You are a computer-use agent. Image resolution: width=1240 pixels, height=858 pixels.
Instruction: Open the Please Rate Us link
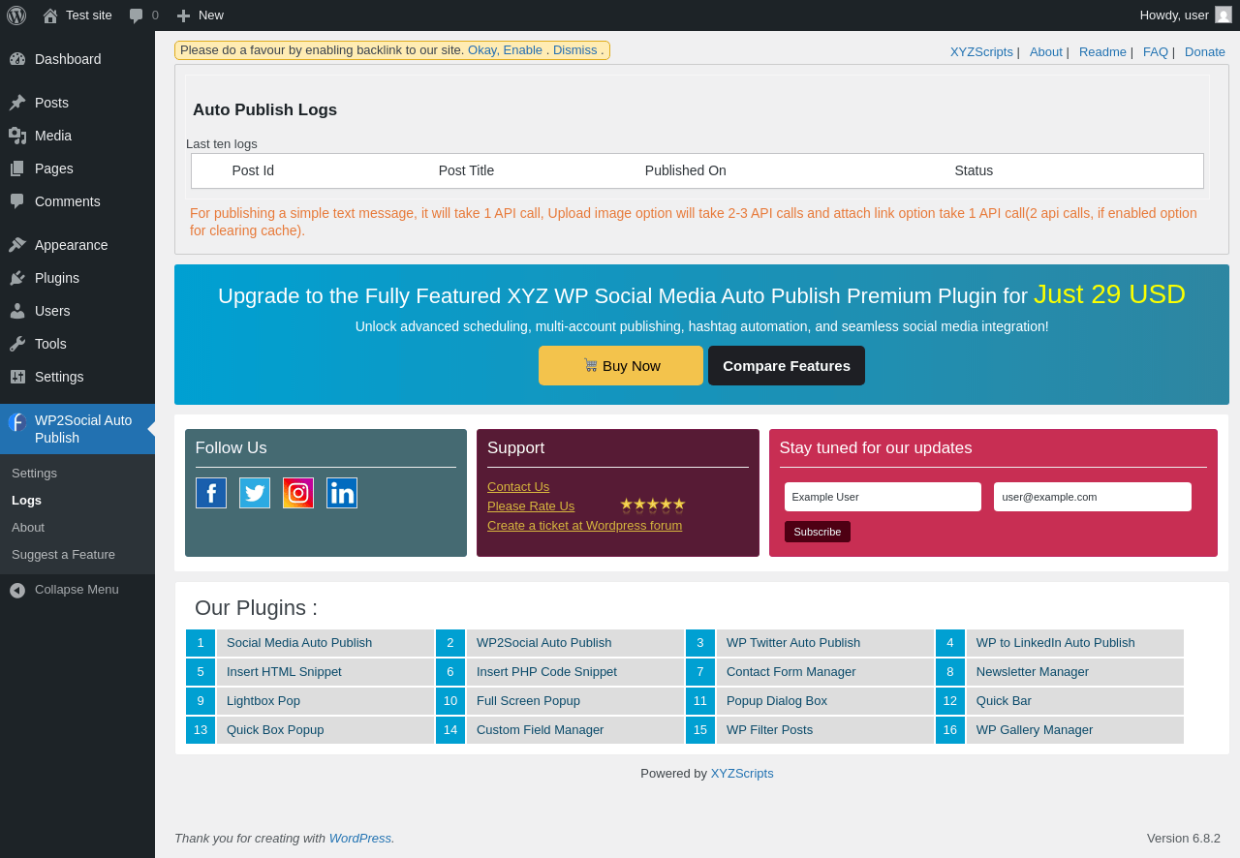(x=531, y=506)
